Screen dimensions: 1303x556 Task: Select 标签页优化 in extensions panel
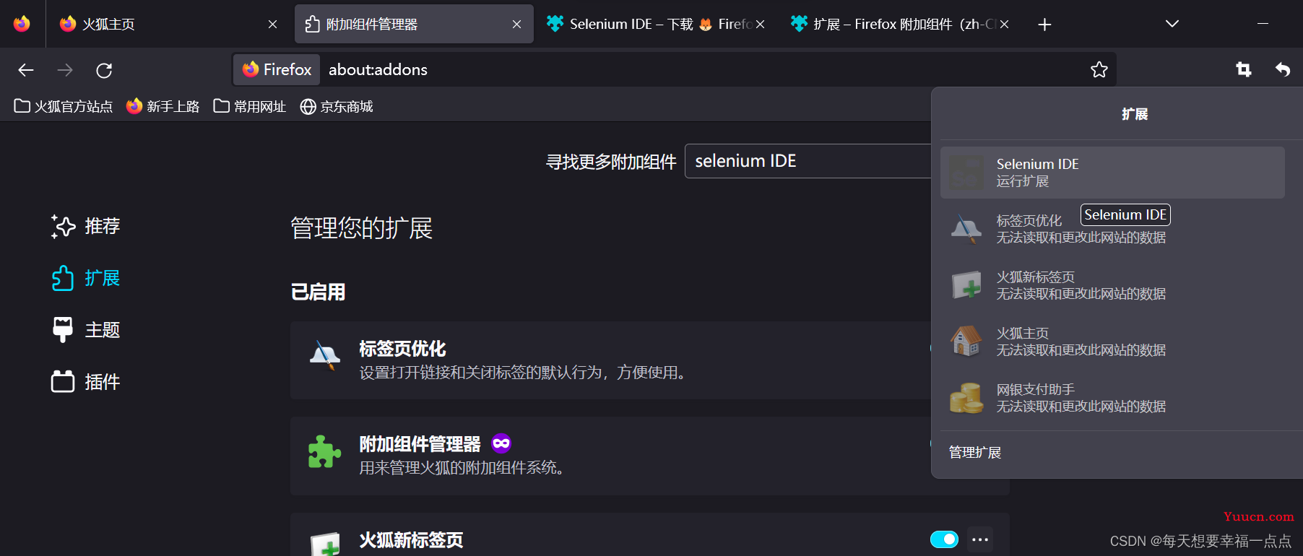click(1112, 229)
